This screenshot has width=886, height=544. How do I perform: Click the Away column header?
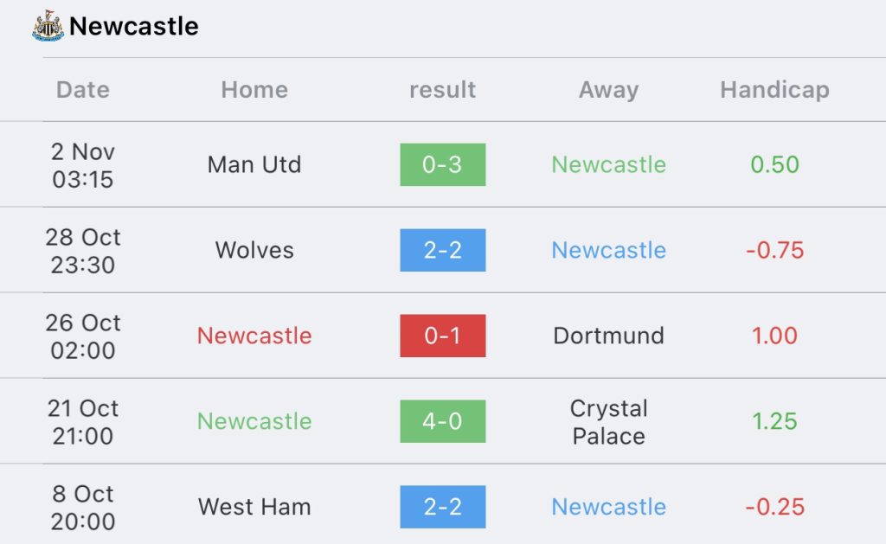coord(609,90)
